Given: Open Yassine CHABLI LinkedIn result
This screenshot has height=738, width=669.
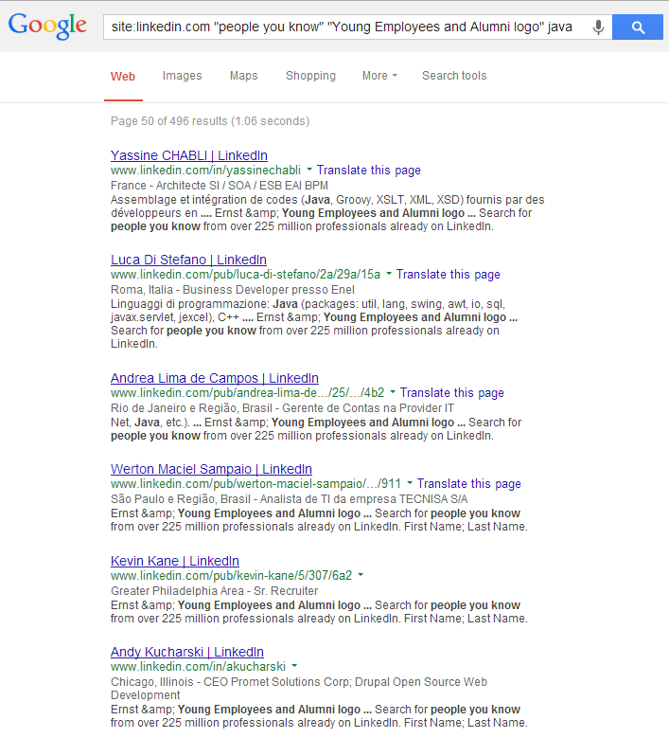Looking at the screenshot, I should (189, 155).
